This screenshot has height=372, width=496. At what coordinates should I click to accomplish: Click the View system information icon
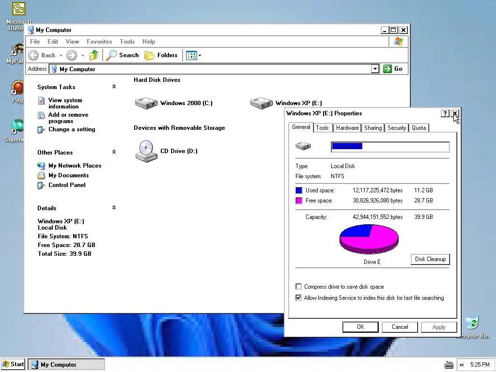[x=41, y=101]
